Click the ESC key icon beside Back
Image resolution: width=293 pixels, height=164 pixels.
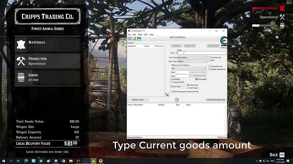(282, 155)
